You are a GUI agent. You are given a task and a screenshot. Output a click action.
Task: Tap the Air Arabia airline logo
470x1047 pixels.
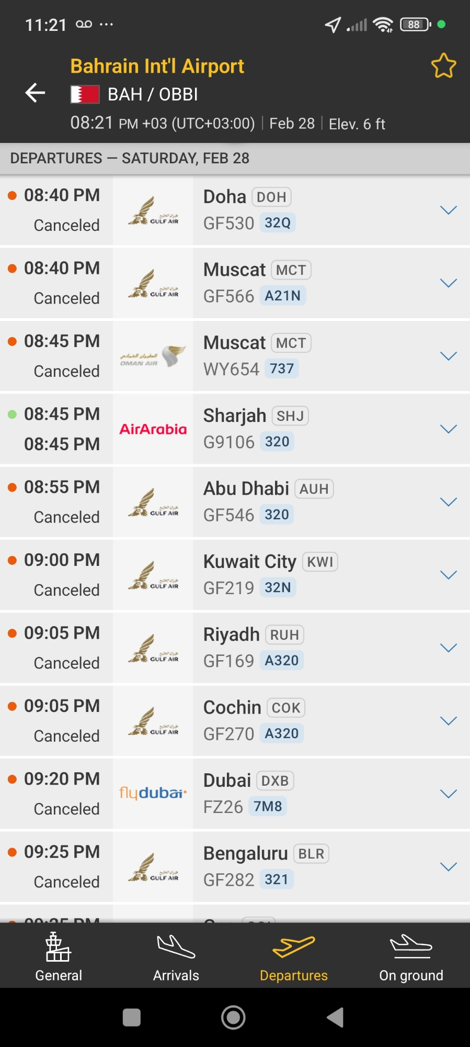click(153, 429)
